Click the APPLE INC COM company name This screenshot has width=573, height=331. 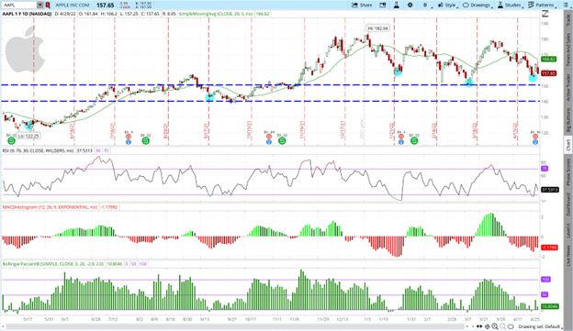click(73, 6)
